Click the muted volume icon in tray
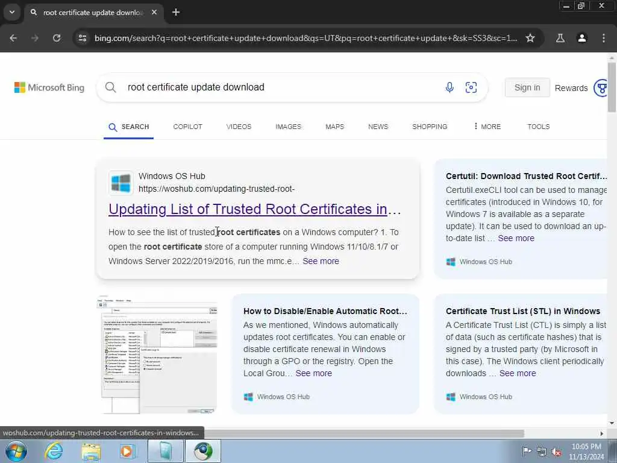This screenshot has height=463, width=617. click(x=556, y=452)
